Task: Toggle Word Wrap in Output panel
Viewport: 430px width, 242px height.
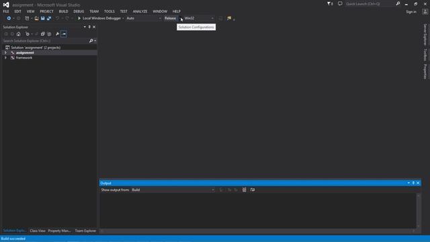Action: pos(253,190)
